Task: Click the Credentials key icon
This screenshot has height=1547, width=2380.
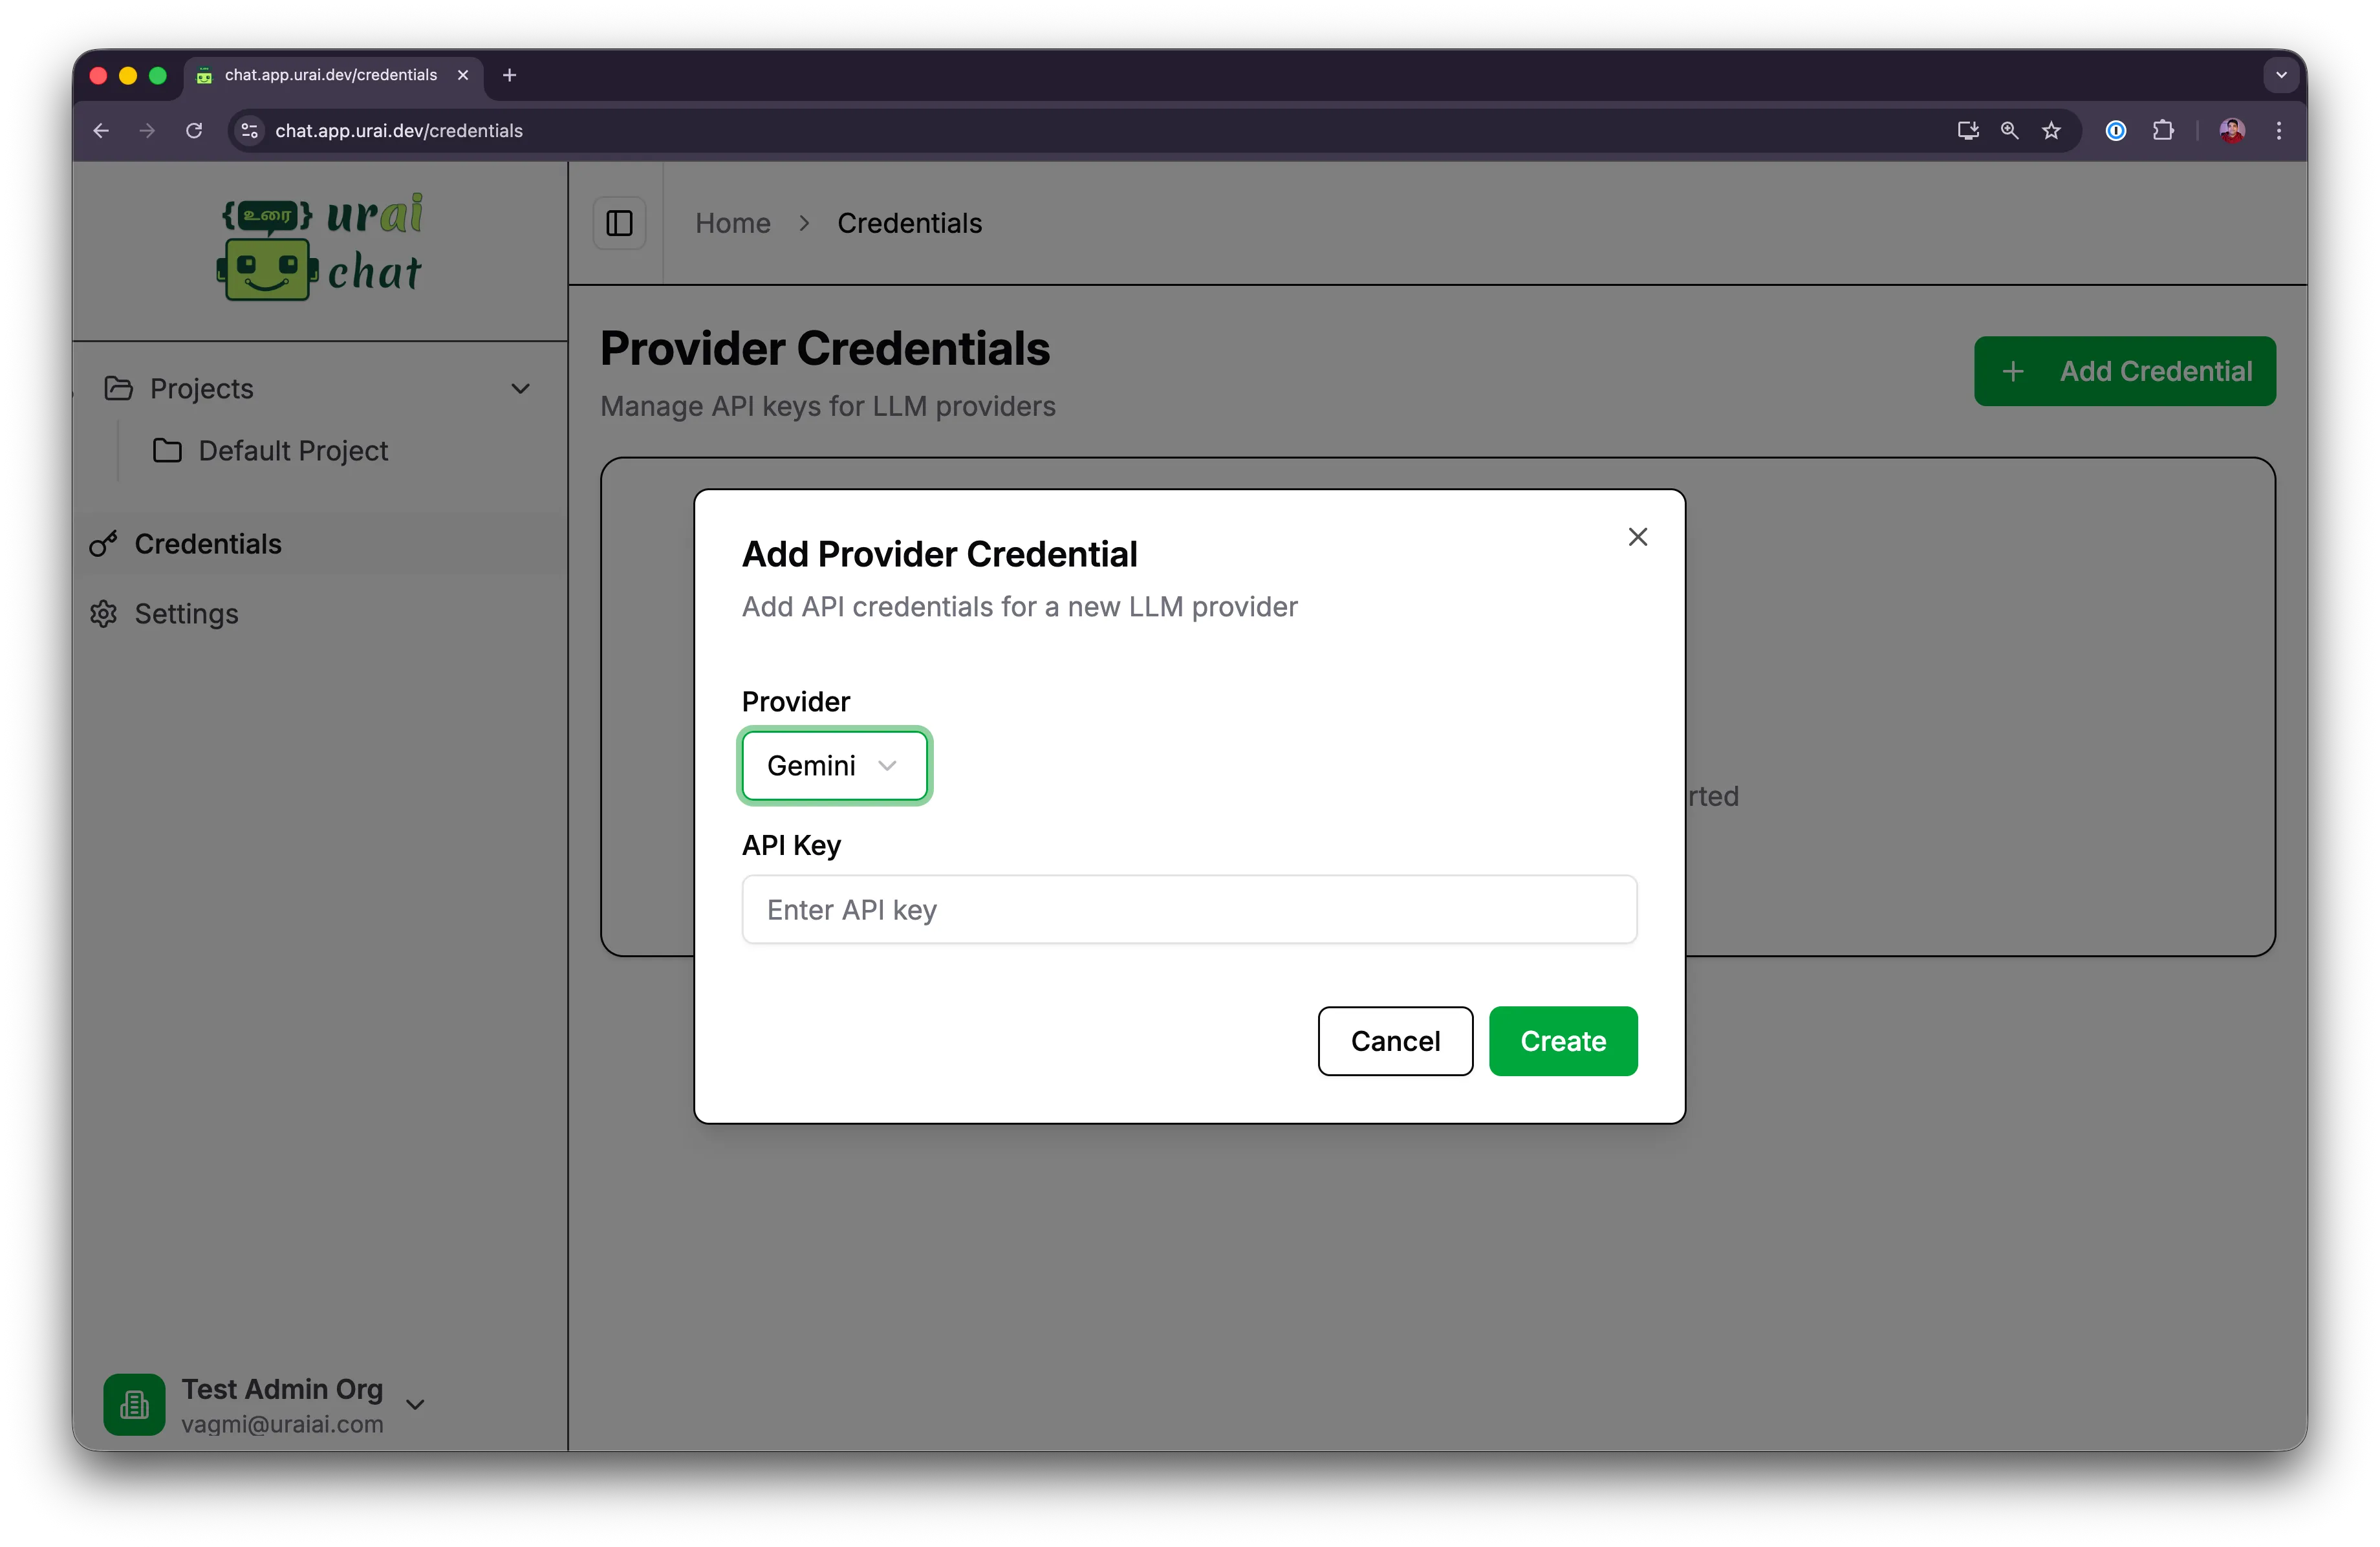Action: [x=103, y=543]
